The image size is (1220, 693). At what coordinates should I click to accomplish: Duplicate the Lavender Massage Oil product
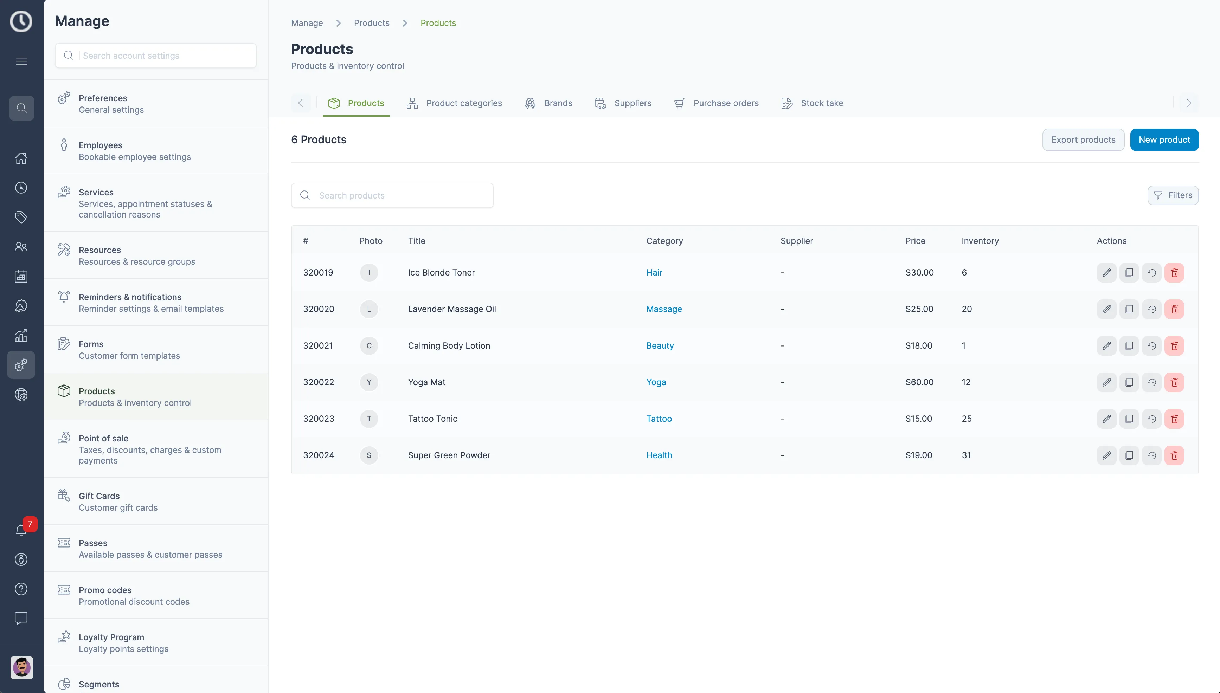click(x=1130, y=309)
